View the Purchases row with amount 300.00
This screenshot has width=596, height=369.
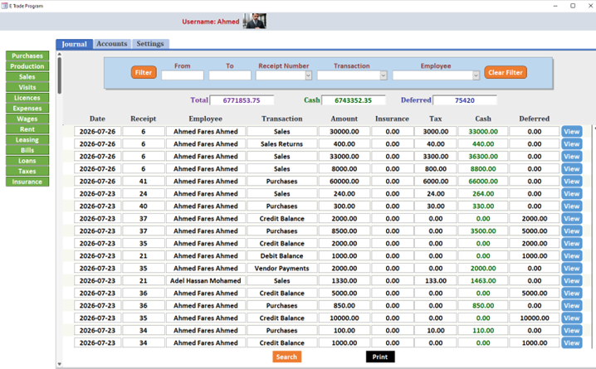(x=572, y=206)
